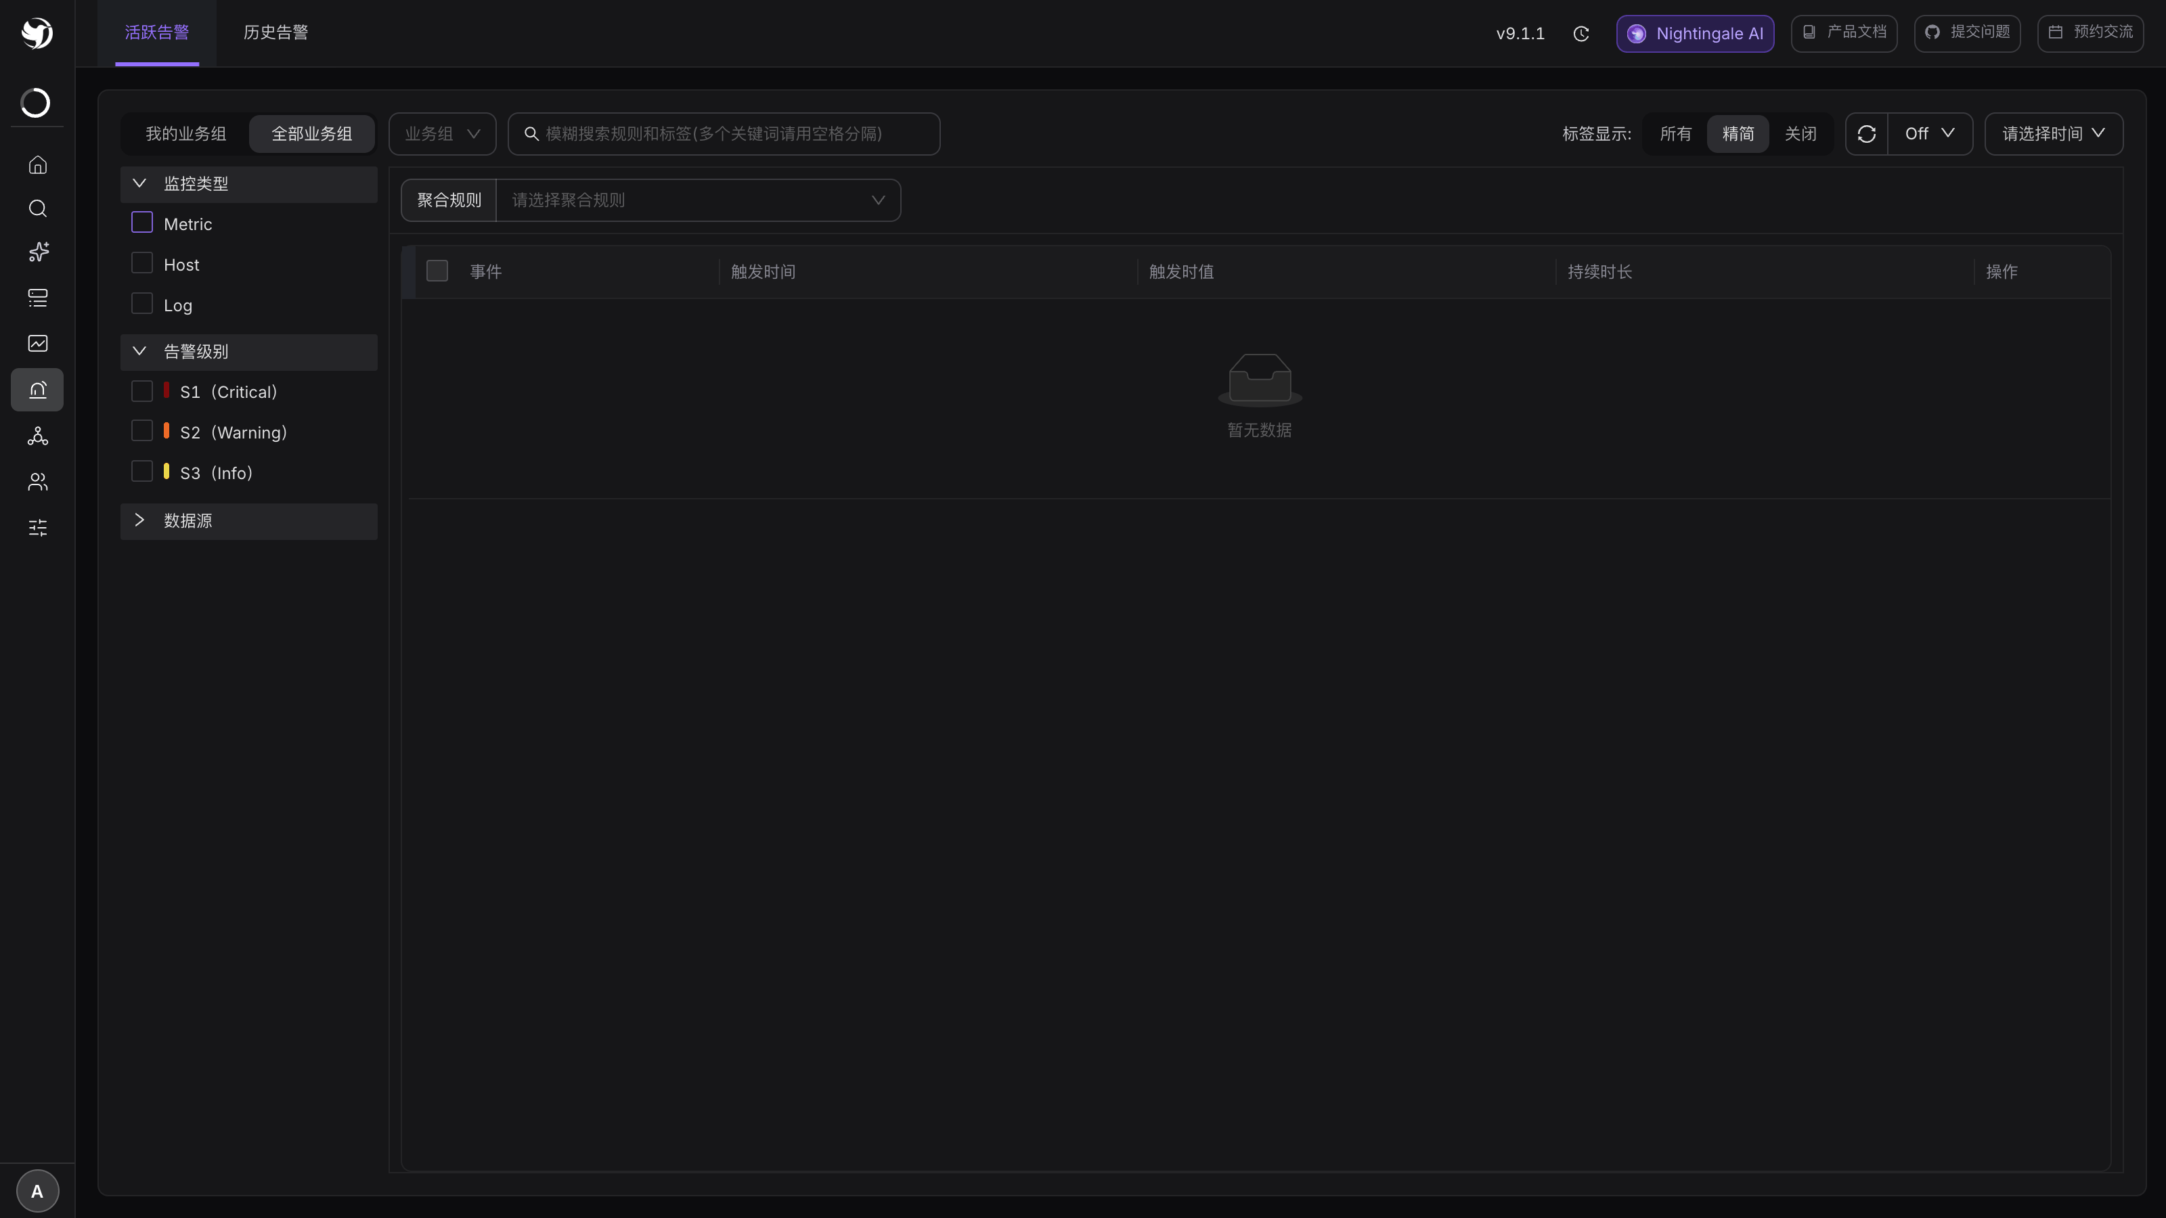Screen dimensions: 2166x1218
Task: Select 我的业务组 segment
Action: pos(186,134)
